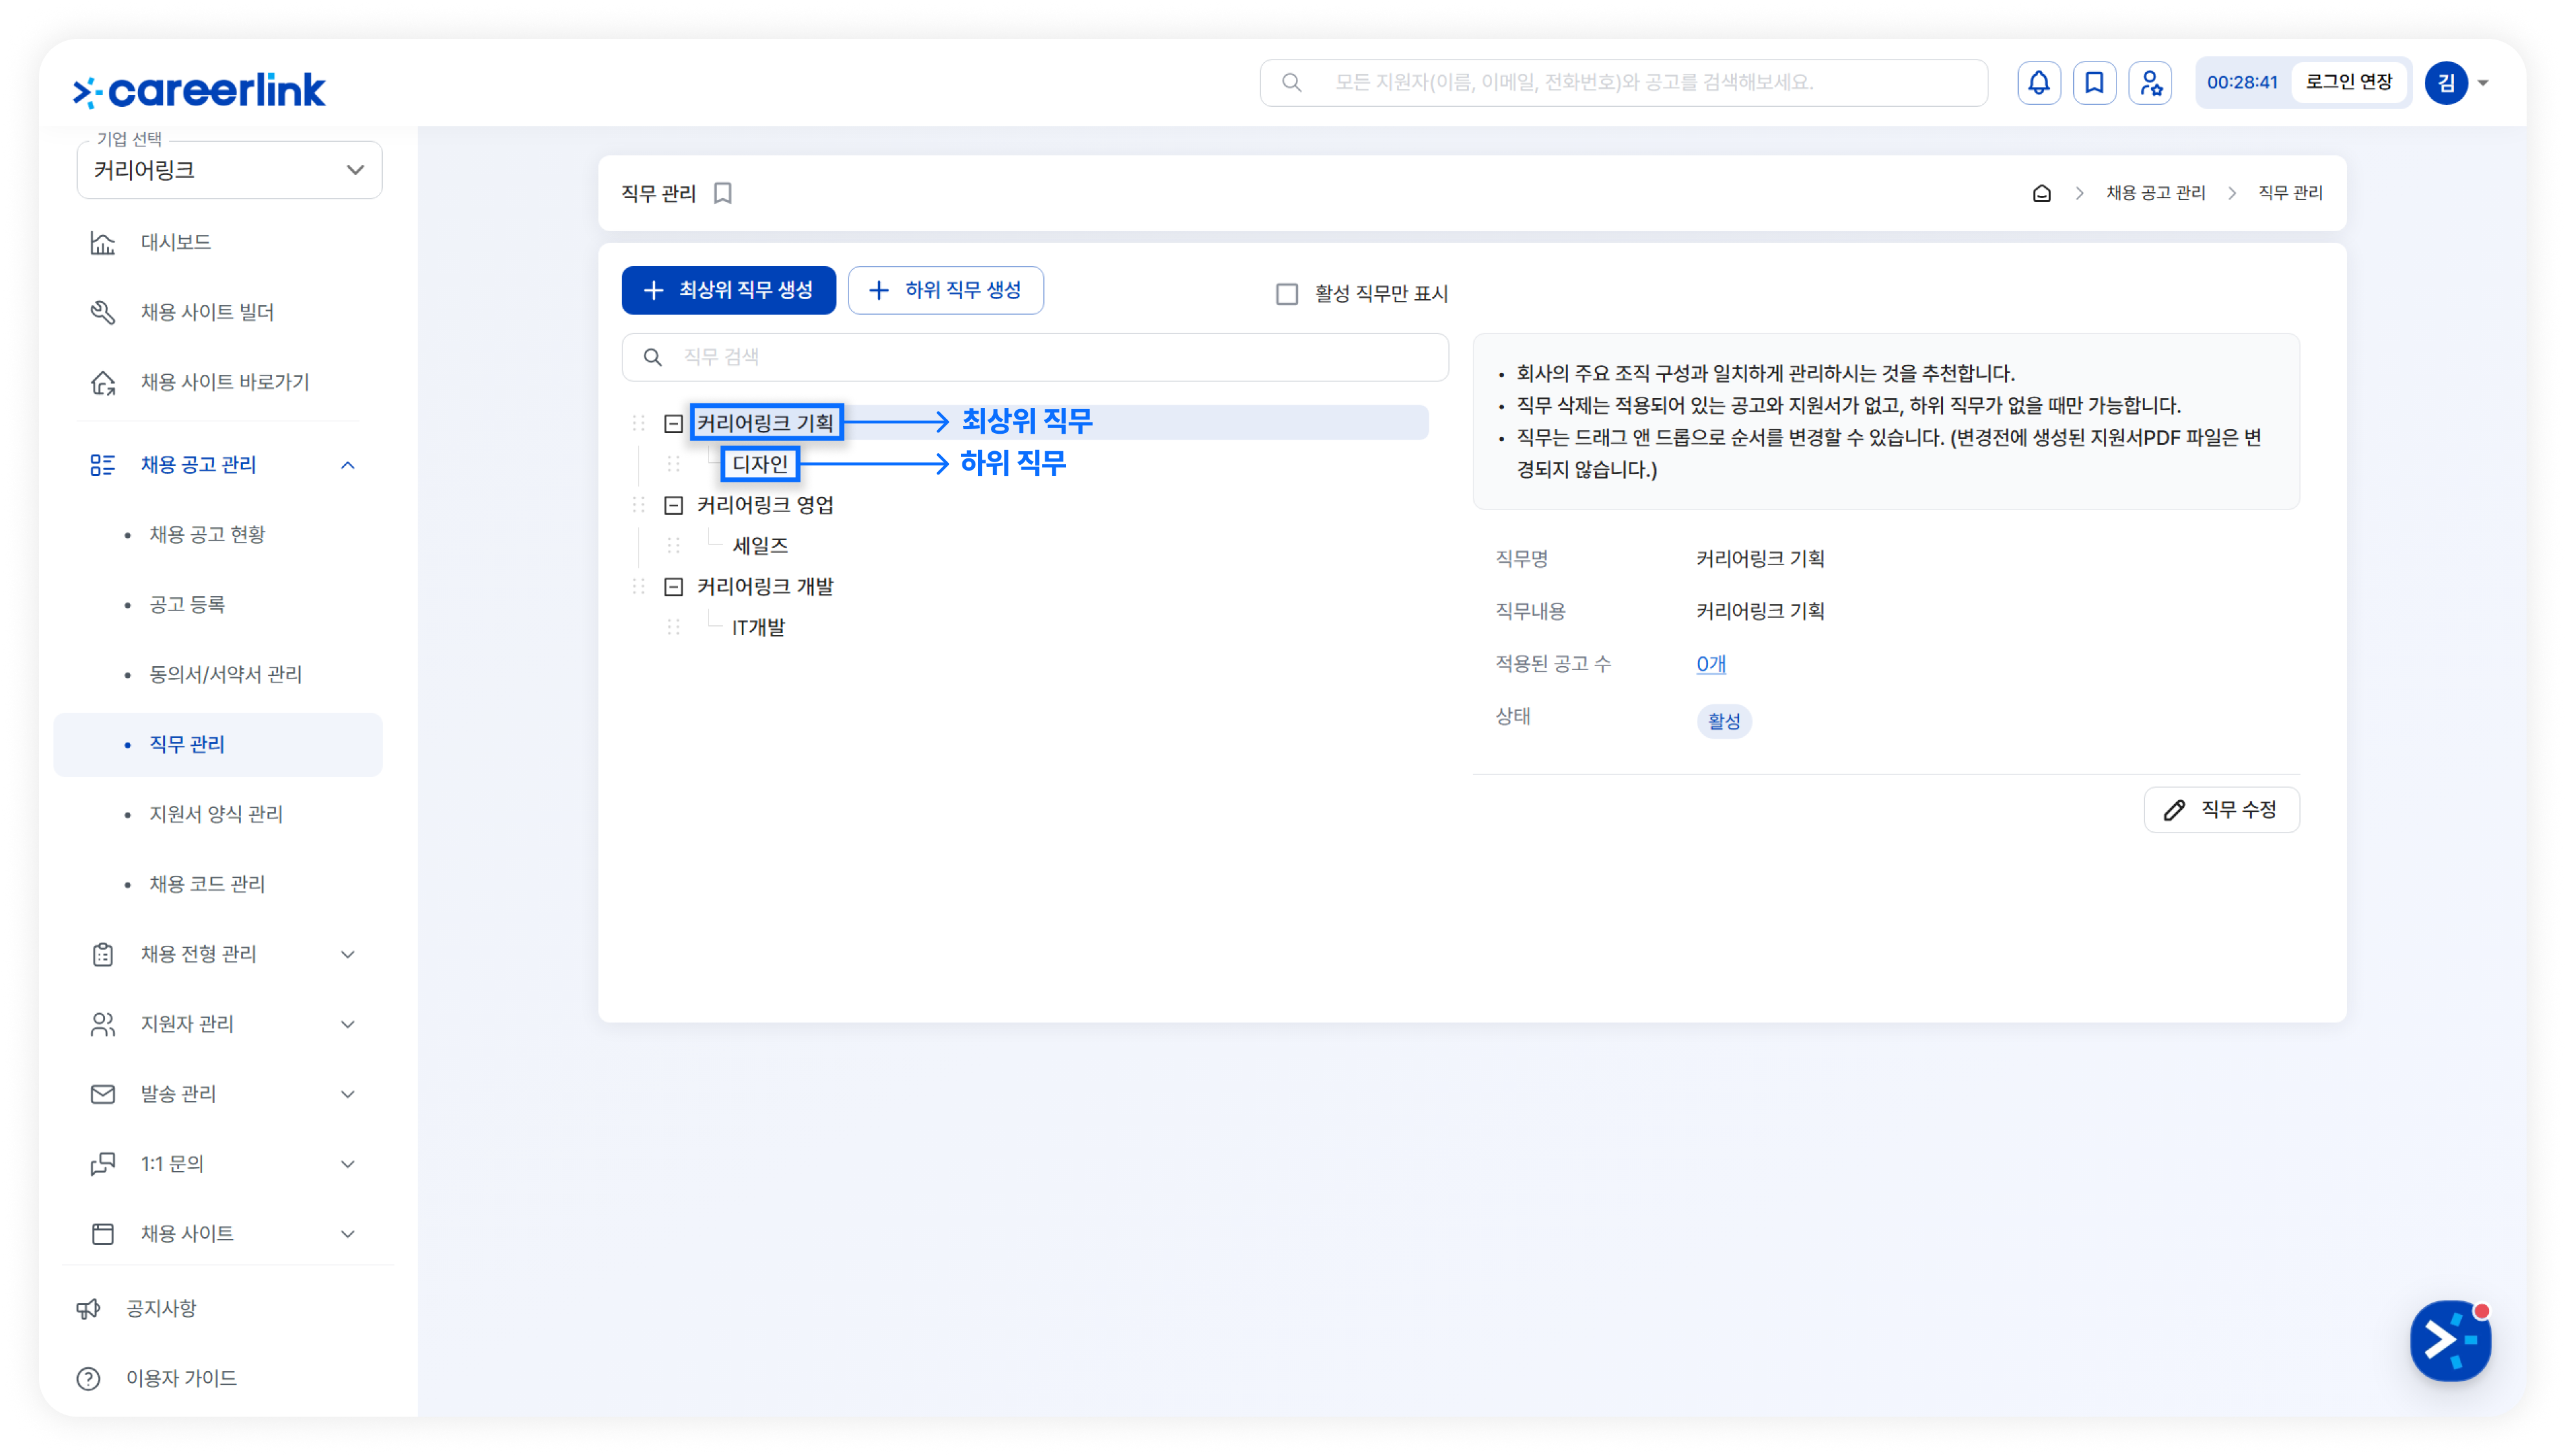The height and width of the screenshot is (1456, 2566).
Task: Click 로그인 연장 button
Action: [x=2348, y=83]
